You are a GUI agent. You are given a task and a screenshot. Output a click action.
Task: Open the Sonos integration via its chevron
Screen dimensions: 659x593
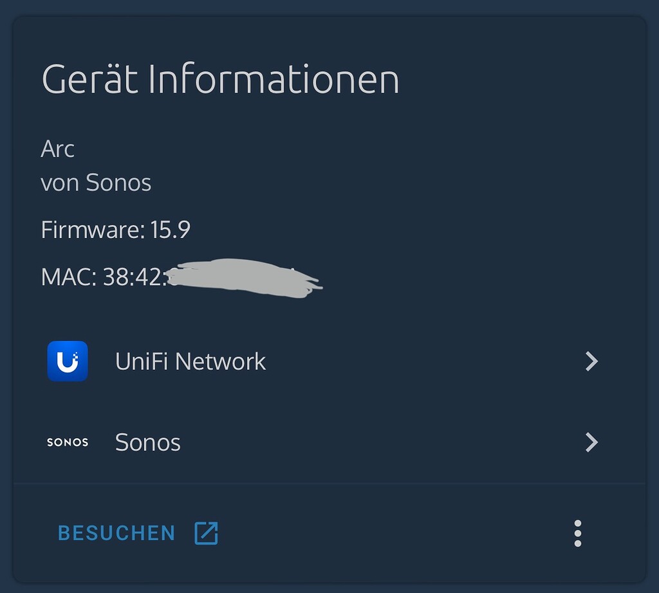(x=591, y=442)
